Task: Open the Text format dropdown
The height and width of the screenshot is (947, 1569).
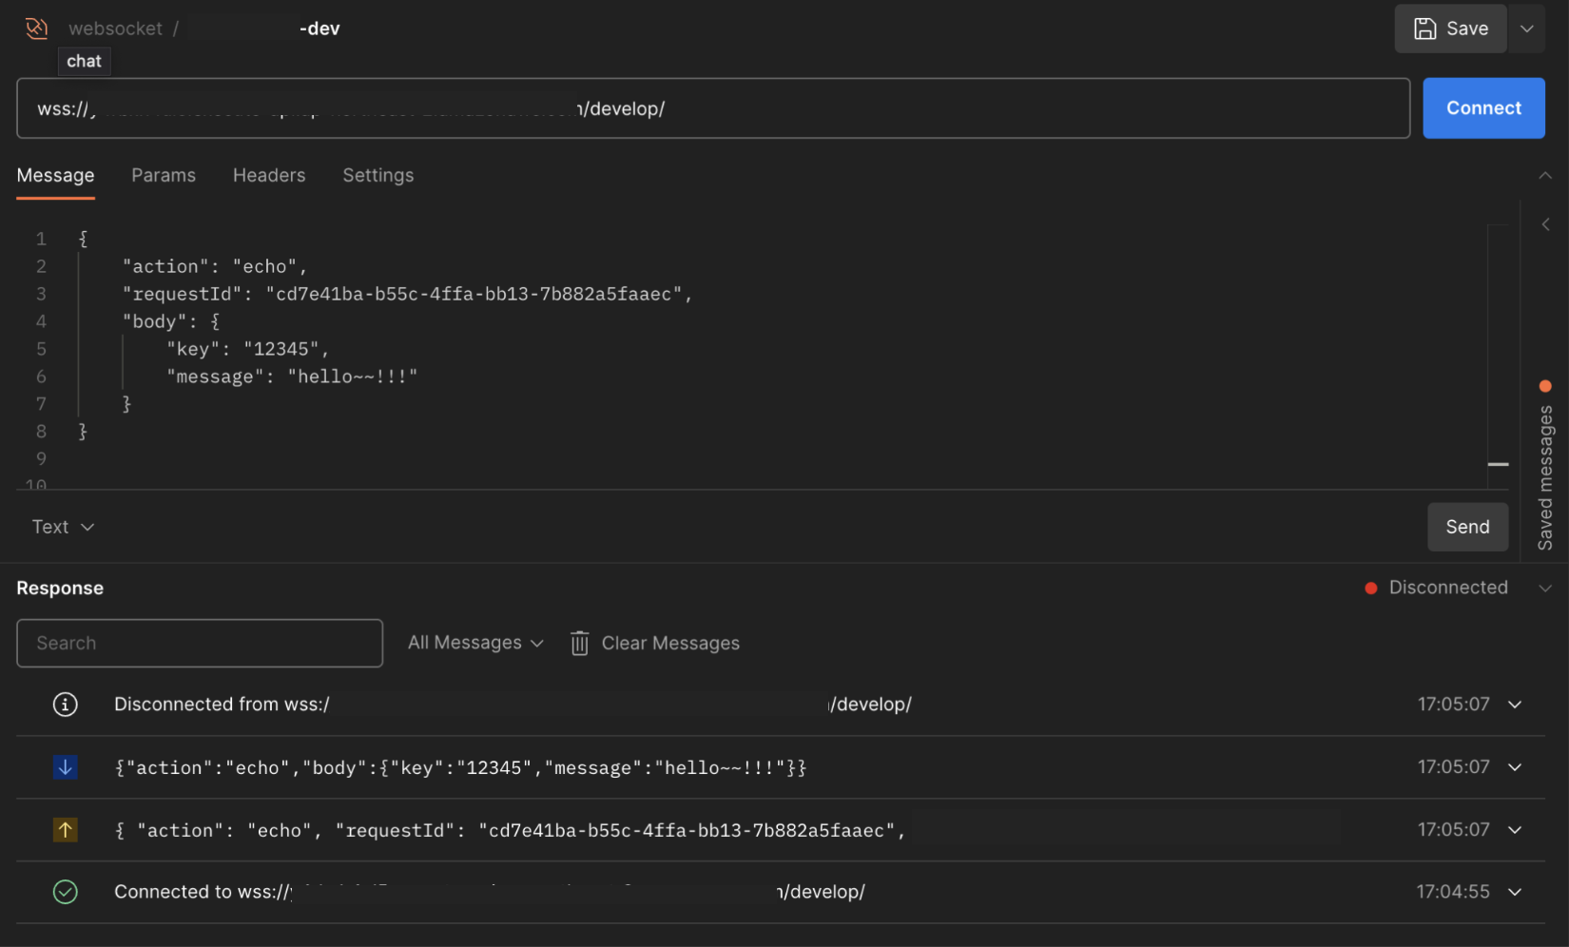Action: click(63, 527)
